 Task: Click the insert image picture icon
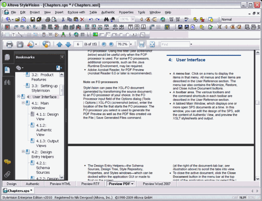point(95,35)
